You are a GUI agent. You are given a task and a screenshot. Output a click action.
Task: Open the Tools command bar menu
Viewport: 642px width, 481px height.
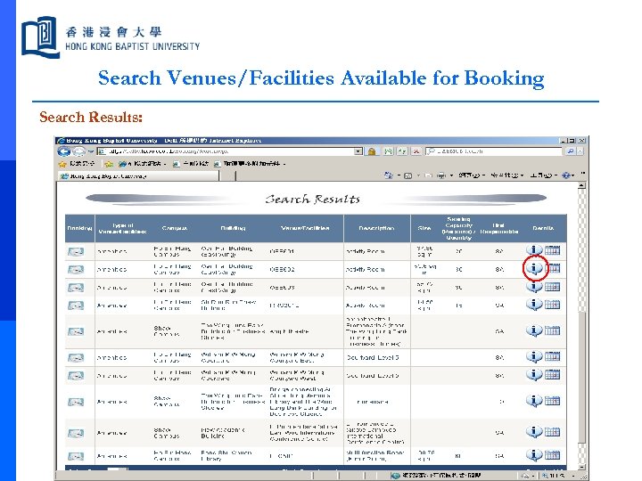coord(544,175)
